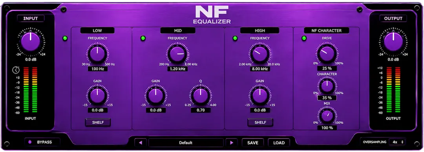Click the Mid frequency 1.20 kHz value box
Image resolution: width=424 pixels, height=152 pixels.
point(177,69)
